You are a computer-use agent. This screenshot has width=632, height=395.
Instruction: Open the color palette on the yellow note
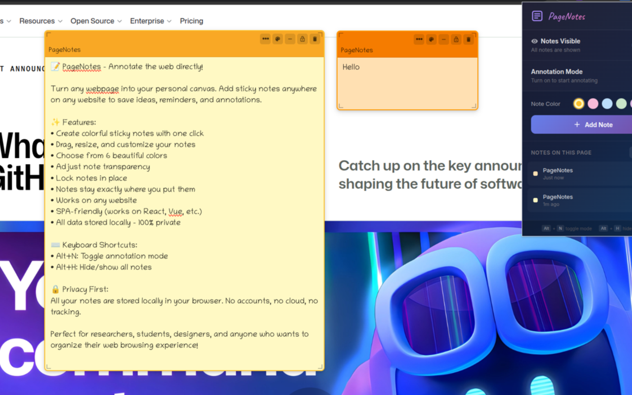[x=277, y=39]
